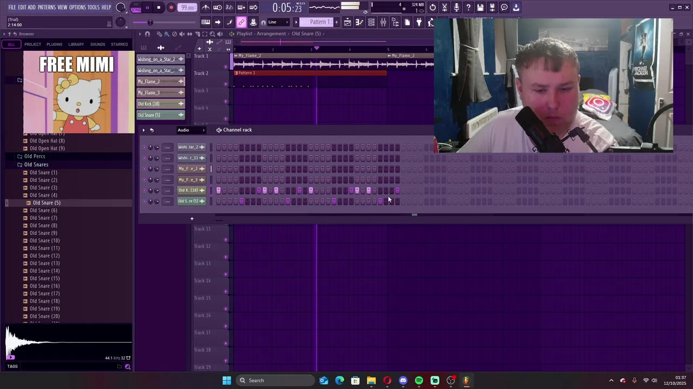The height and width of the screenshot is (389, 693).
Task: Click the one-click recording microphone icon
Action: coord(456,8)
